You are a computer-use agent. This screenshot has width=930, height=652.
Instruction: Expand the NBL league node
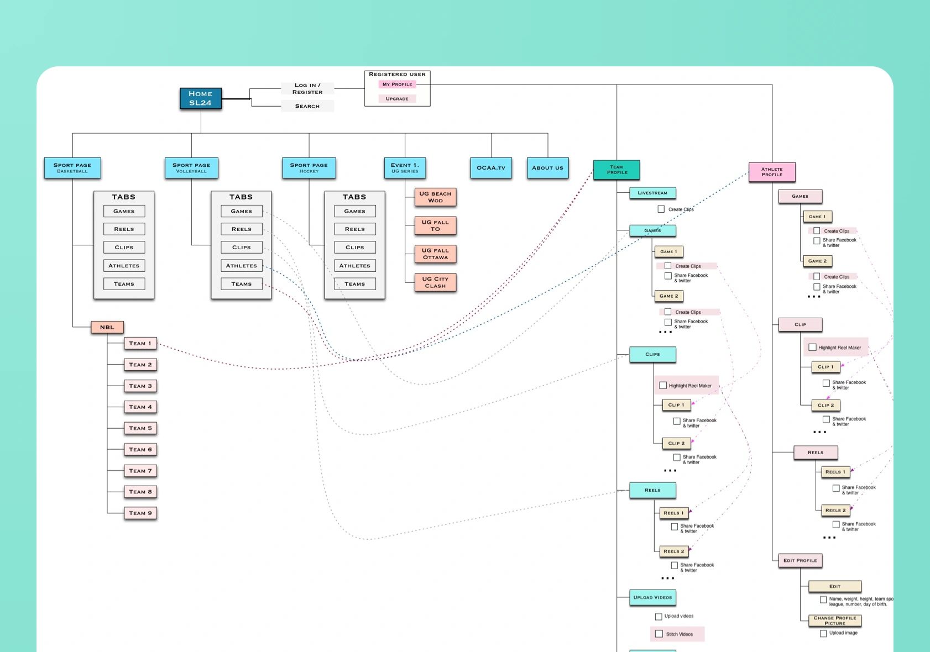pyautogui.click(x=107, y=327)
